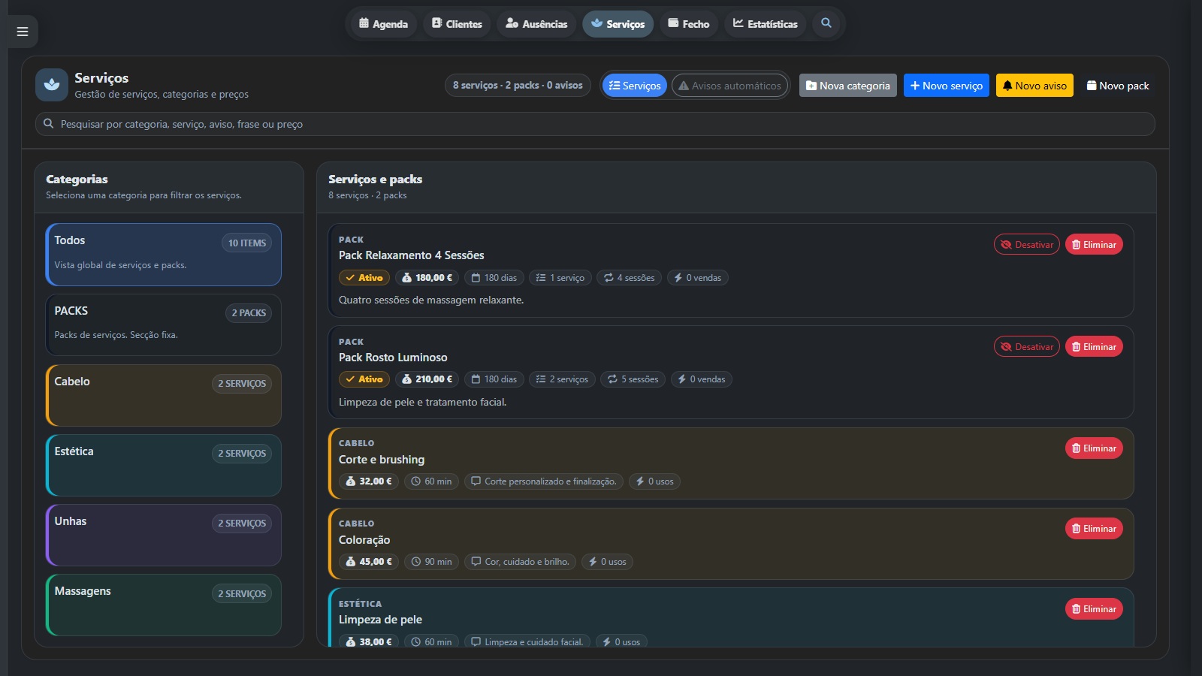The image size is (1202, 676).
Task: Open the Fecho tab
Action: (x=689, y=24)
